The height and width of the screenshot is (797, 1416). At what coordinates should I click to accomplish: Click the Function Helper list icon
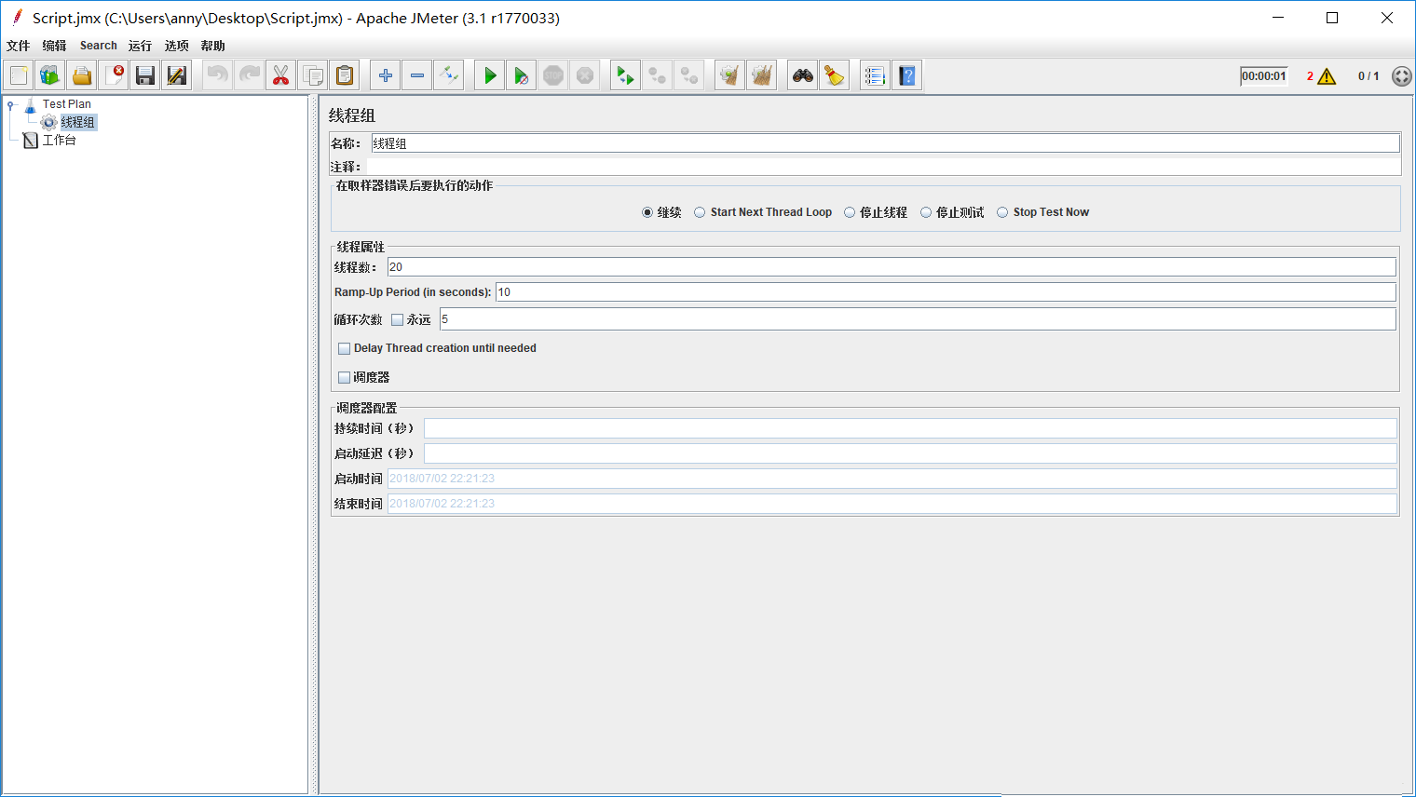coord(874,75)
